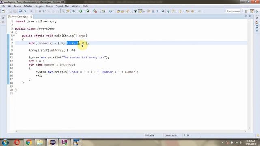Open the Project menu

pos(59,6)
